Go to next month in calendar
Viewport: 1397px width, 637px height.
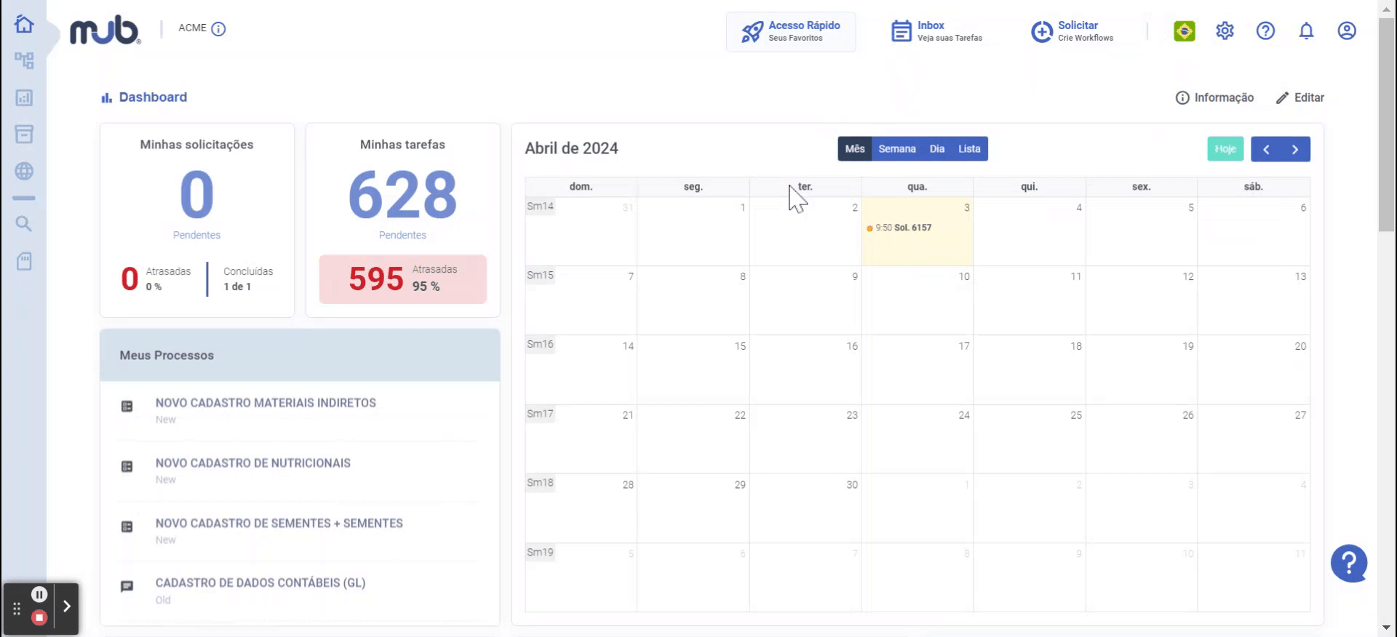click(1295, 149)
